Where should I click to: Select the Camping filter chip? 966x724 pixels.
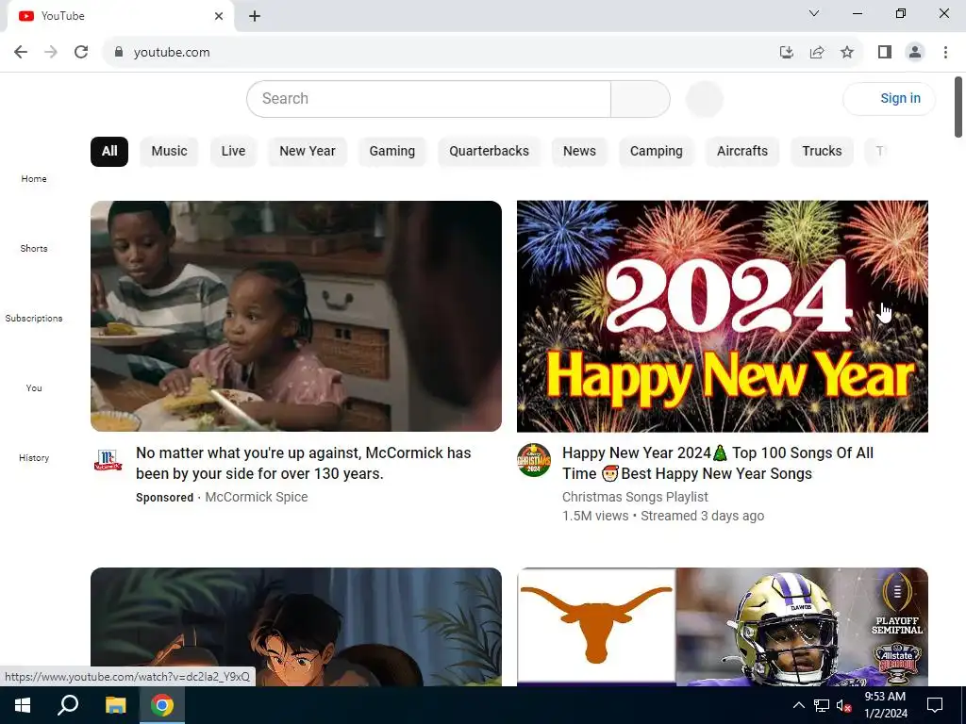pyautogui.click(x=657, y=152)
